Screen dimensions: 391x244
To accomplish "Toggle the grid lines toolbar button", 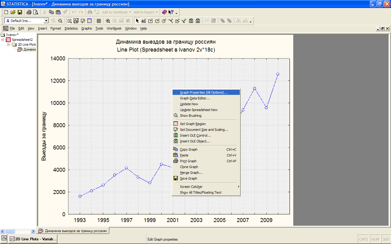I will (x=99, y=21).
